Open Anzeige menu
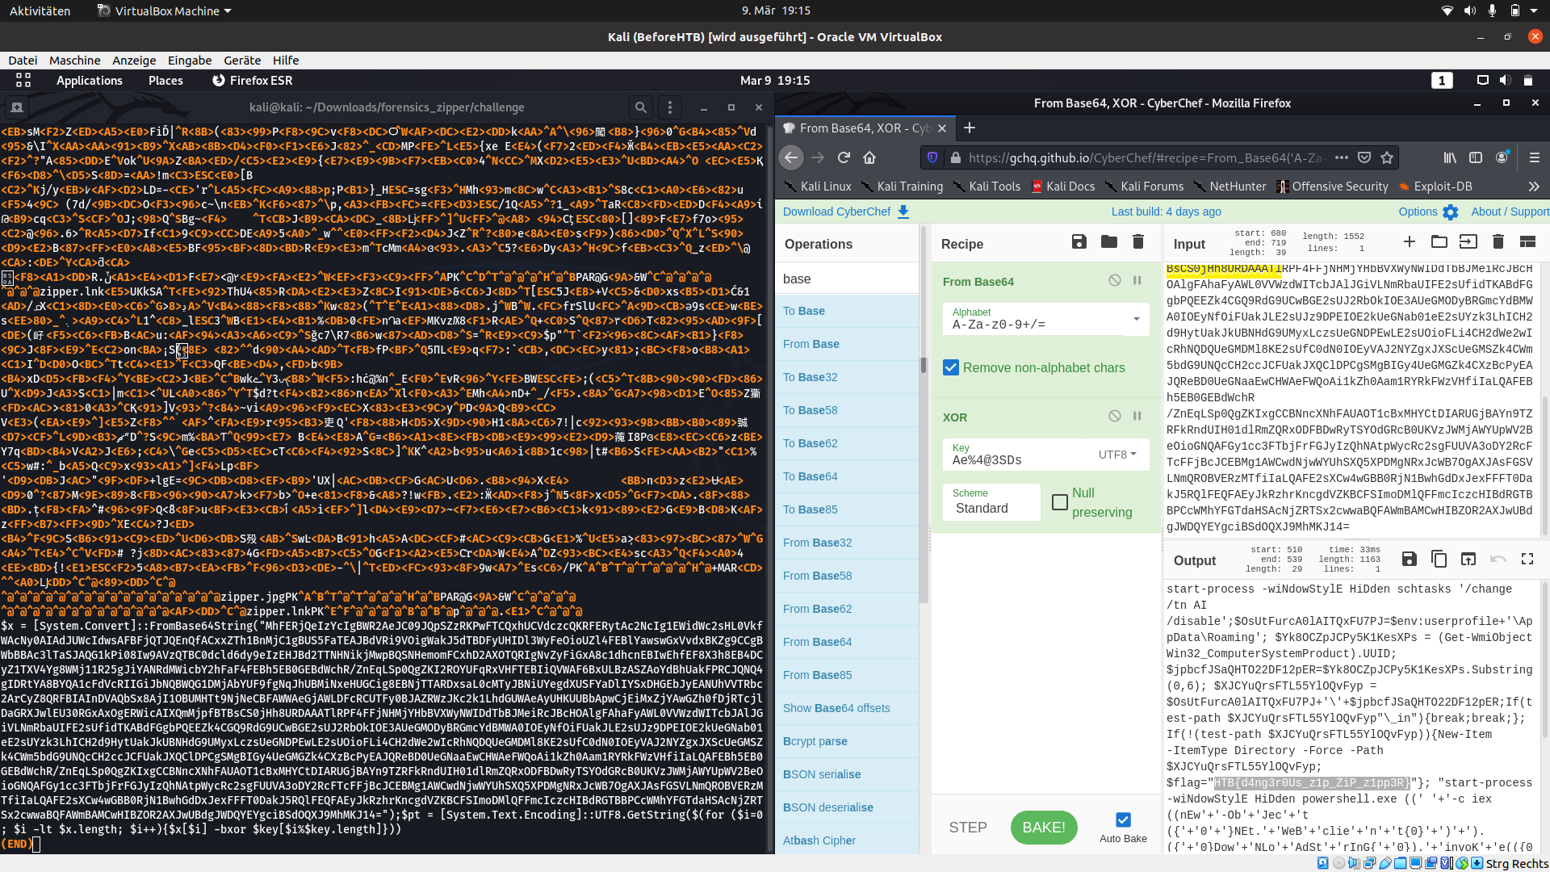This screenshot has width=1550, height=872. click(134, 61)
